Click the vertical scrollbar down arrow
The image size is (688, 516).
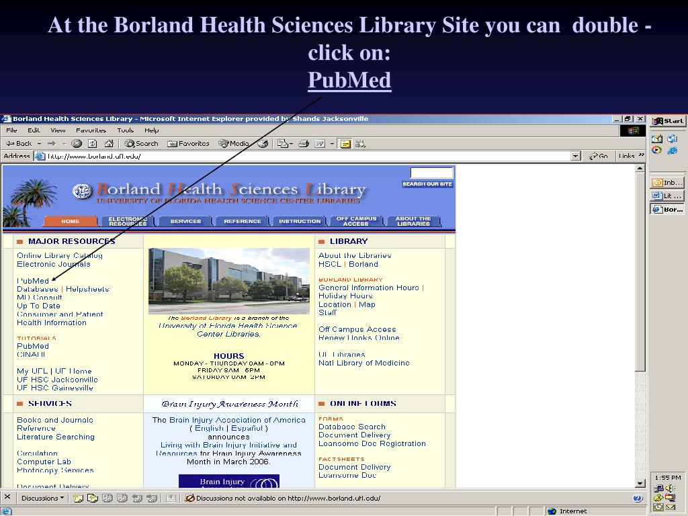(x=640, y=483)
